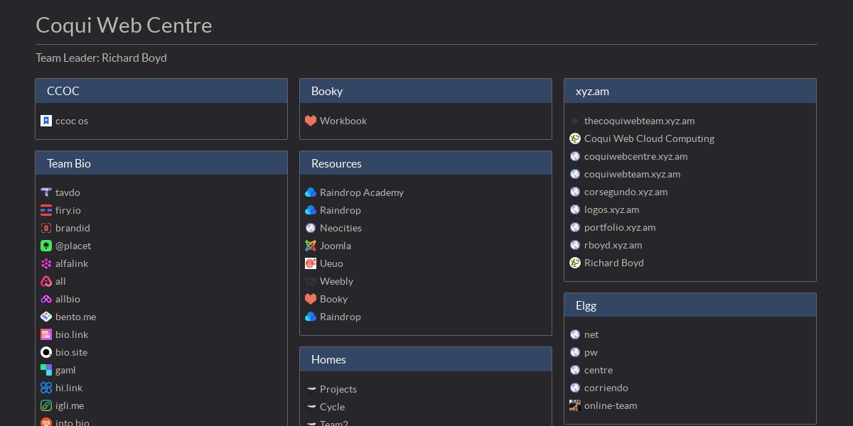This screenshot has height=426, width=853.
Task: Click the Richard Boyd frog icon
Action: pos(575,263)
